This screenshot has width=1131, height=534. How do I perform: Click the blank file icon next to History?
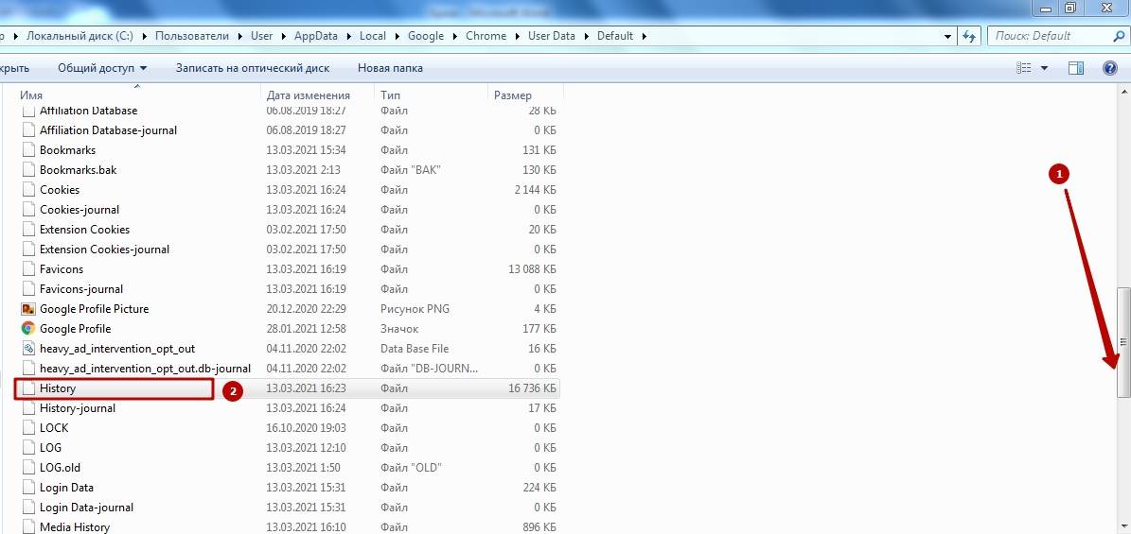tap(28, 388)
